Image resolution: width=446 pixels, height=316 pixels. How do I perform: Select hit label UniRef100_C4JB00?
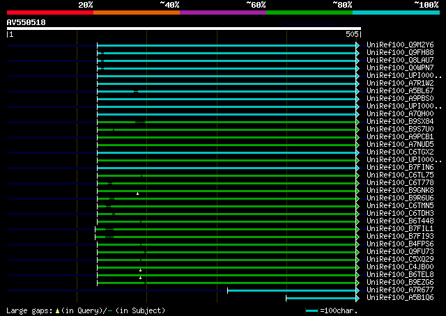pos(400,267)
